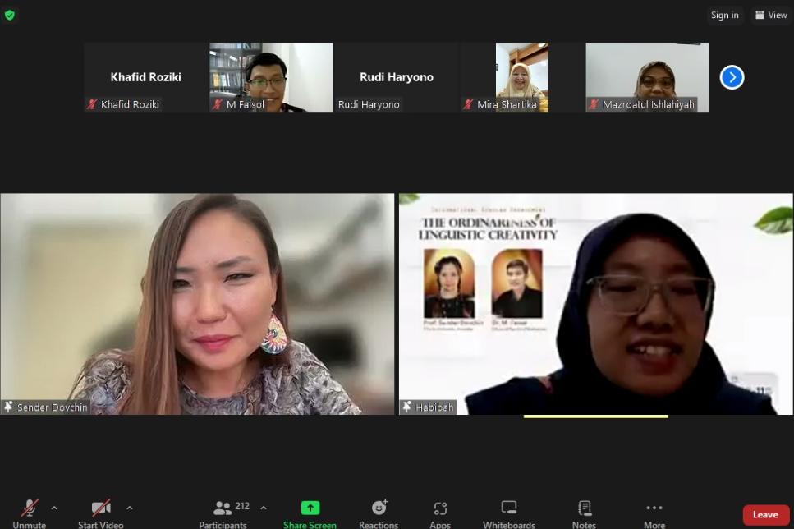Viewport: 794px width, 529px height.
Task: Show next page of participant thumbnails
Action: click(732, 77)
